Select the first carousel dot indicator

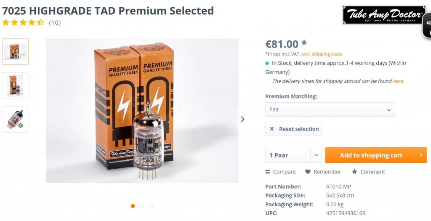point(133,206)
